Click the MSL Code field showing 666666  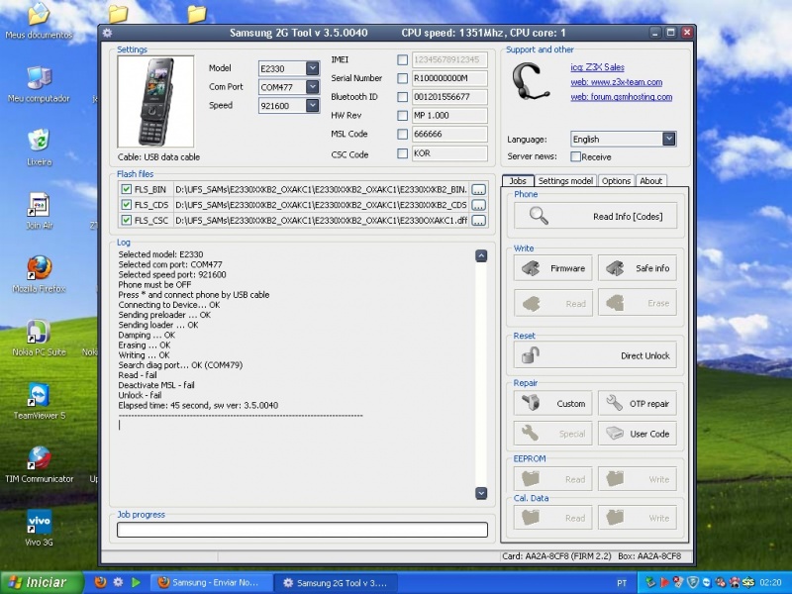(x=449, y=134)
